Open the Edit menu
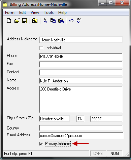 click(23, 13)
